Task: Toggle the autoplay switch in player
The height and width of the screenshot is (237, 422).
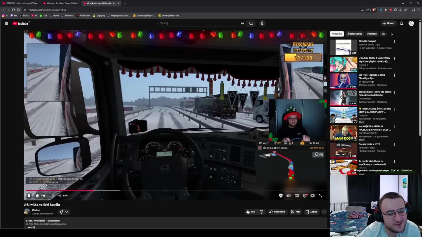Action: pyautogui.click(x=289, y=196)
